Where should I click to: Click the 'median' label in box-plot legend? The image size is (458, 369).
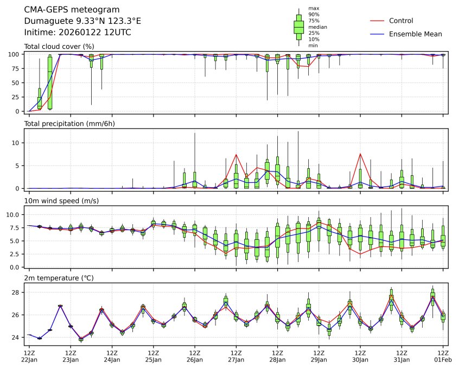[317, 27]
